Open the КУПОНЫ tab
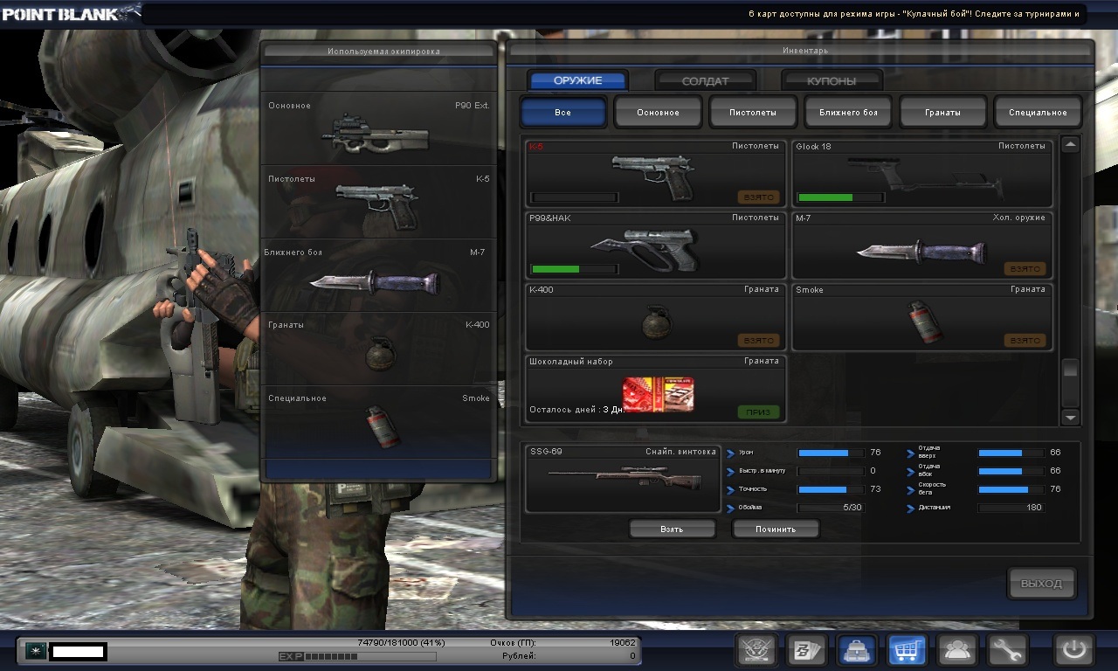The image size is (1118, 671). (x=832, y=80)
